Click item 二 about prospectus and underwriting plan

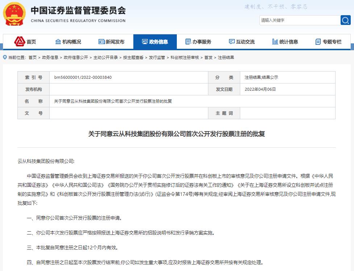(121, 233)
